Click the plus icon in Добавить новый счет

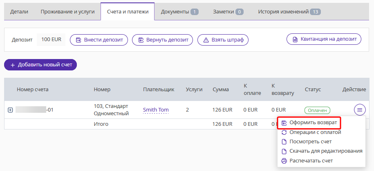[x=13, y=65]
